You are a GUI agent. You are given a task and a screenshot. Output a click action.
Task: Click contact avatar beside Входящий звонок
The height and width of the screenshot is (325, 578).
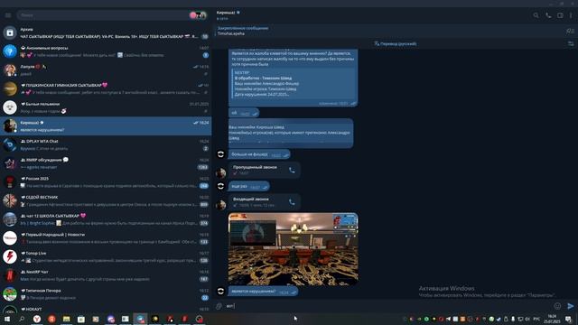pyautogui.click(x=220, y=205)
